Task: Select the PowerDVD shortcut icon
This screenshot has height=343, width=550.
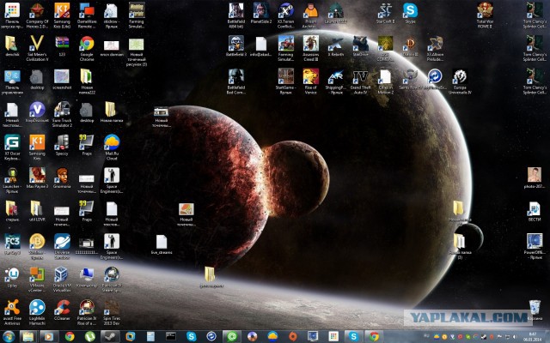Action: 535,246
